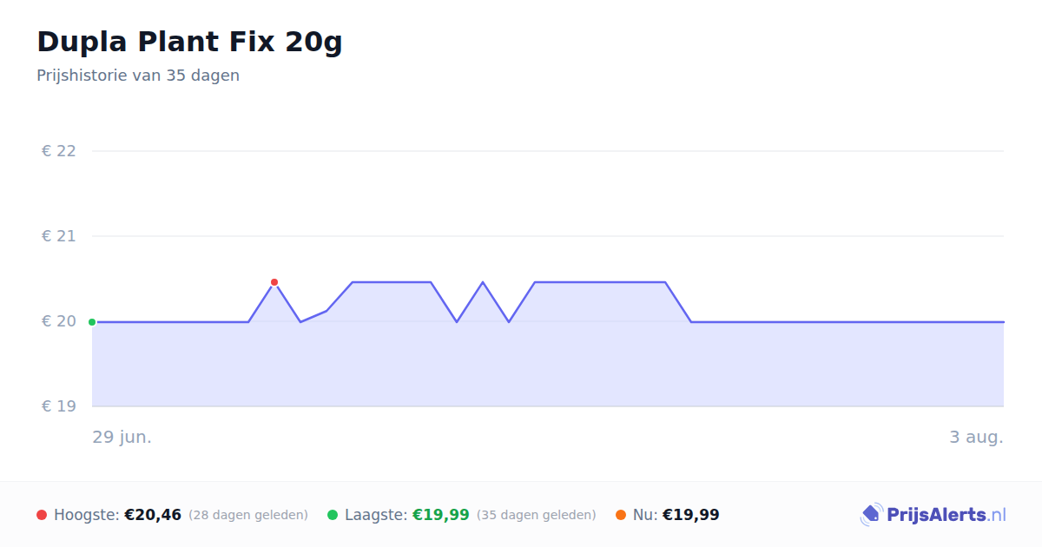
Task: Select the € 22 axis label
Action: (59, 151)
